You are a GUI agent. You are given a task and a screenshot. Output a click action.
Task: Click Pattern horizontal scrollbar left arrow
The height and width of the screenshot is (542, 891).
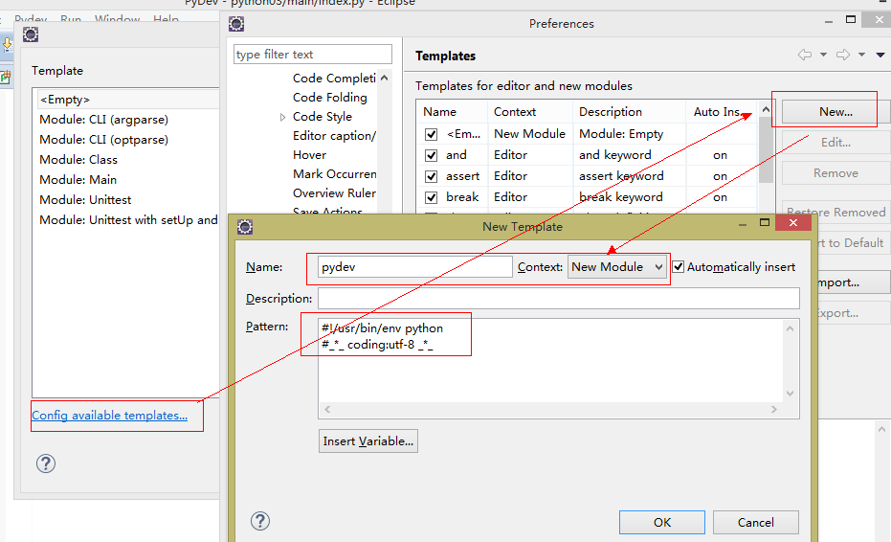pyautogui.click(x=327, y=410)
